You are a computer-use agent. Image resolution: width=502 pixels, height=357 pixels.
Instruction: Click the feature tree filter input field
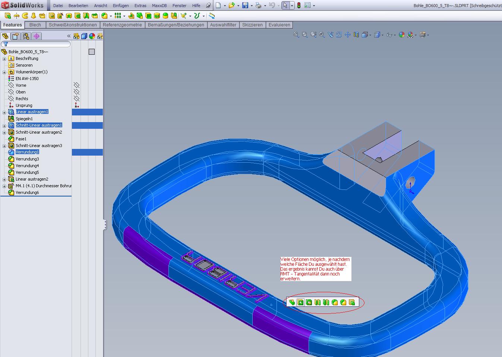pyautogui.click(x=37, y=44)
